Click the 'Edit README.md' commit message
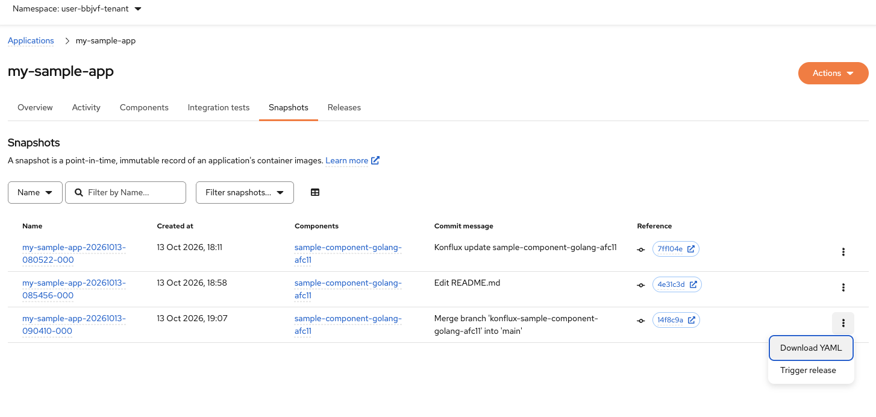 coord(467,283)
